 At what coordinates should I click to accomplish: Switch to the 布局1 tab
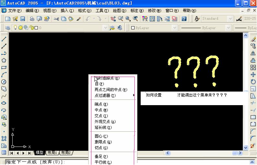coord(52,153)
